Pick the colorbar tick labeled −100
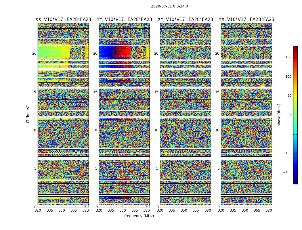The height and width of the screenshot is (230, 302). tap(287, 153)
